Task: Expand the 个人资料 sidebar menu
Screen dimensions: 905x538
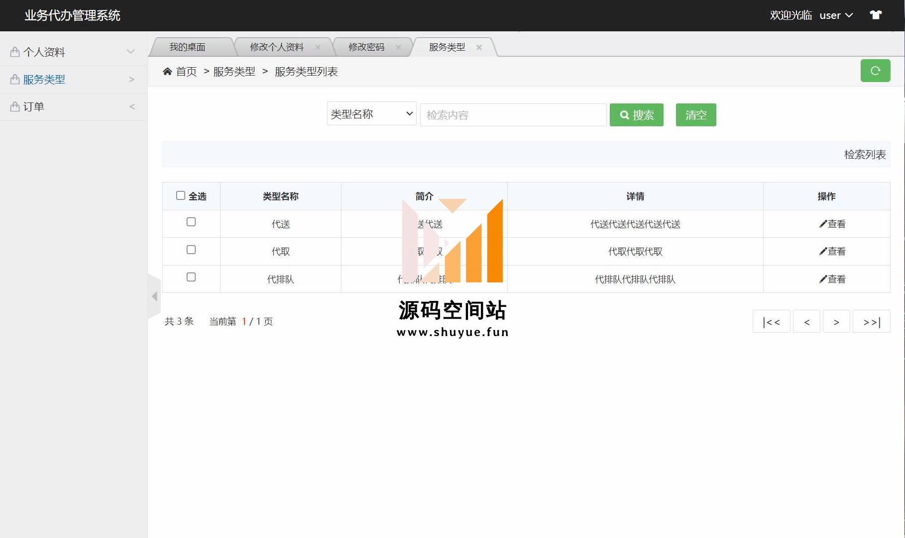Action: [74, 52]
